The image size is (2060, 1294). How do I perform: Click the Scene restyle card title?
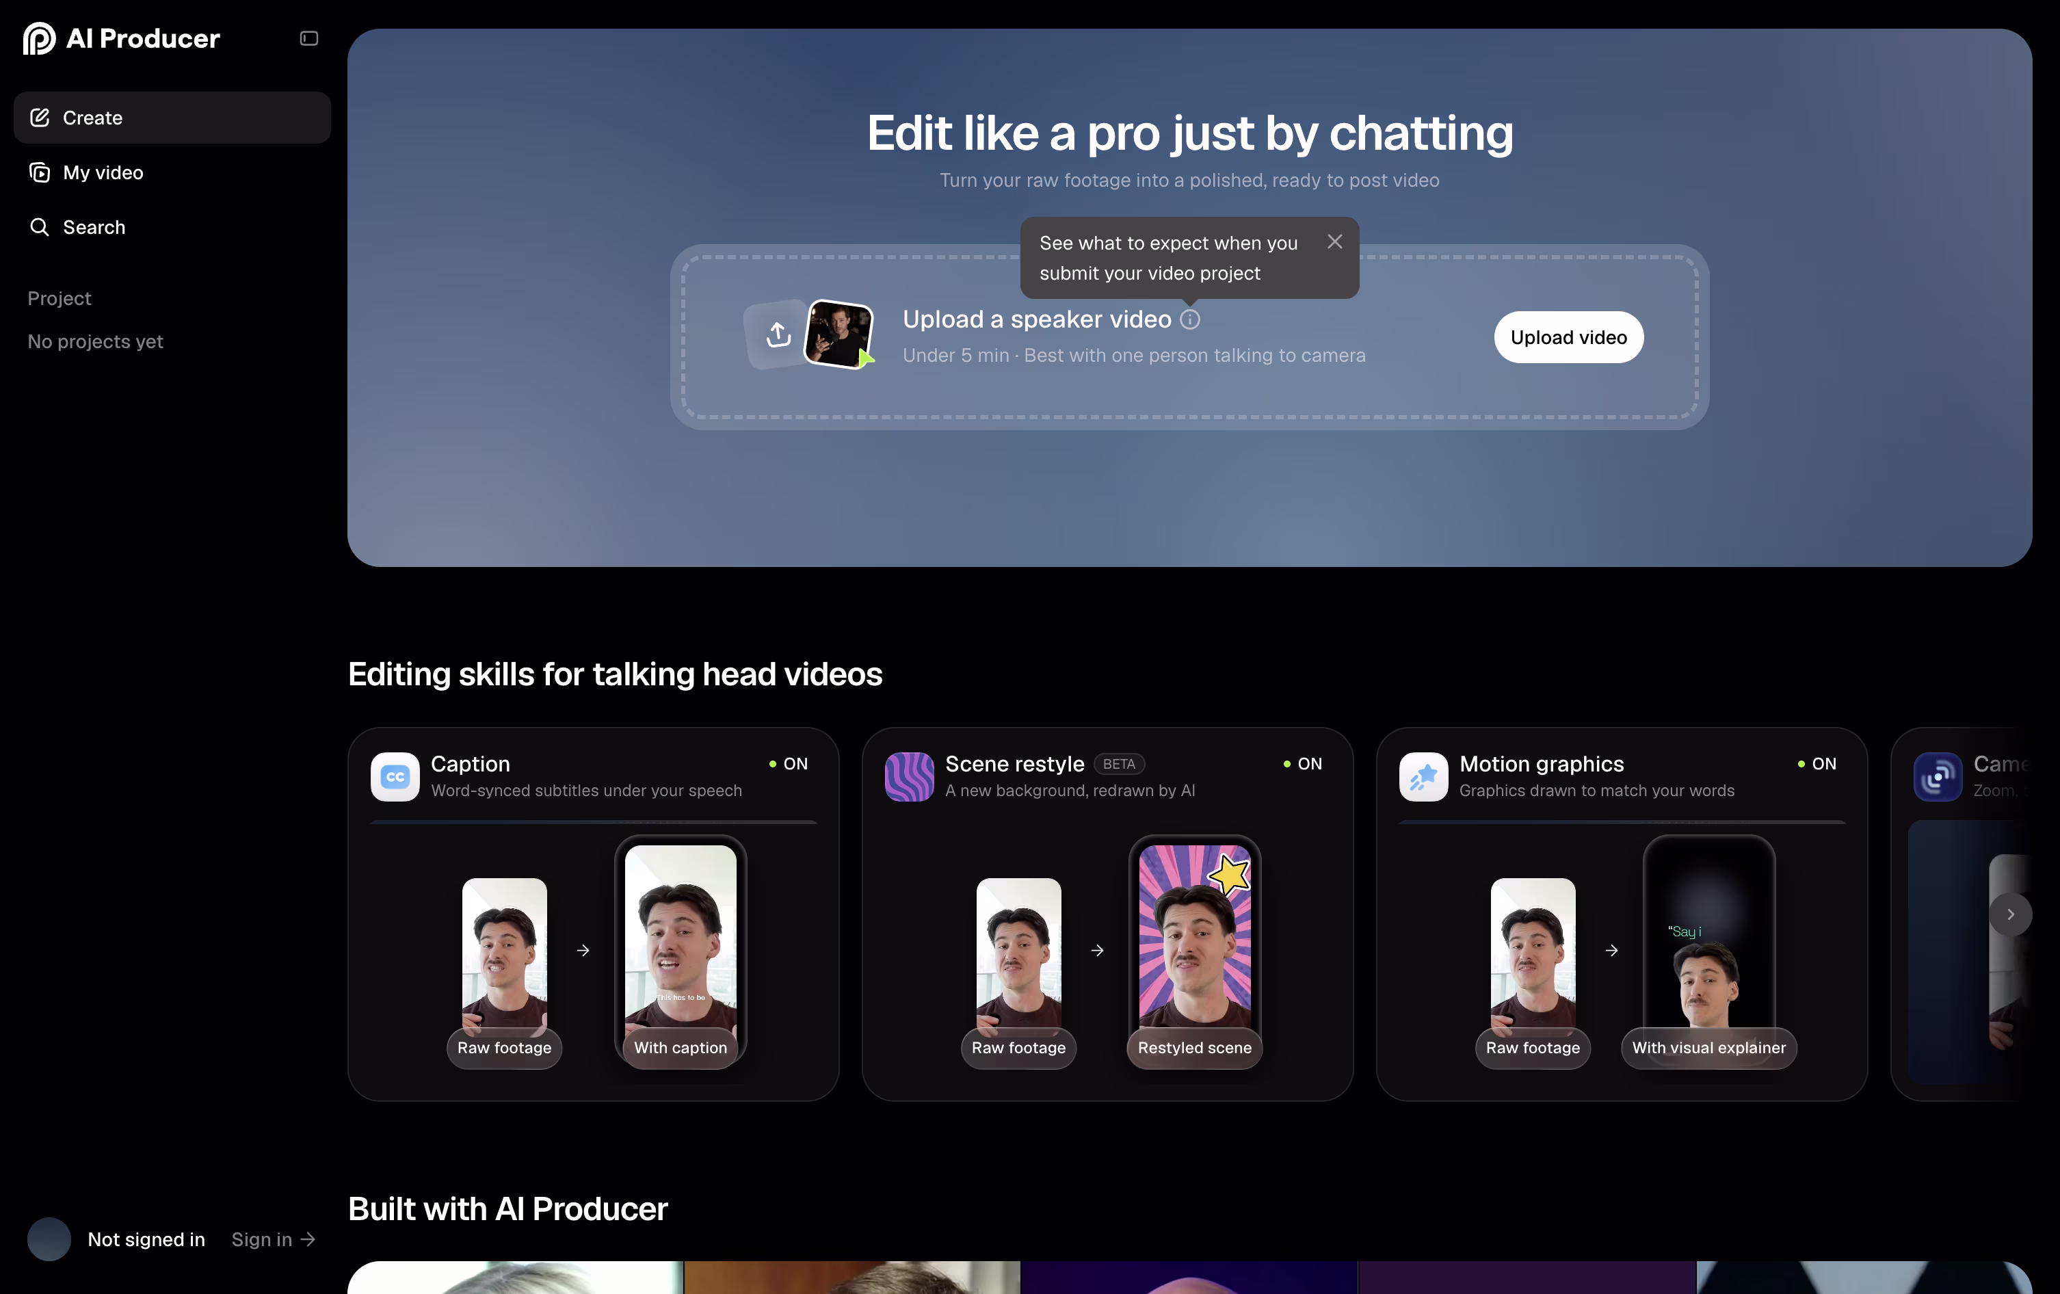pos(1014,764)
